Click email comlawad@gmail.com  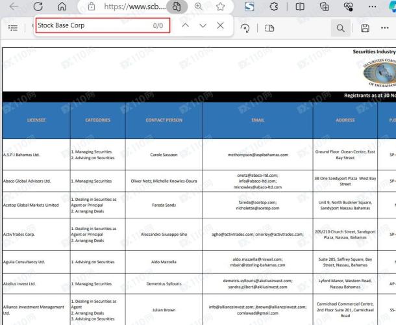coord(258,313)
